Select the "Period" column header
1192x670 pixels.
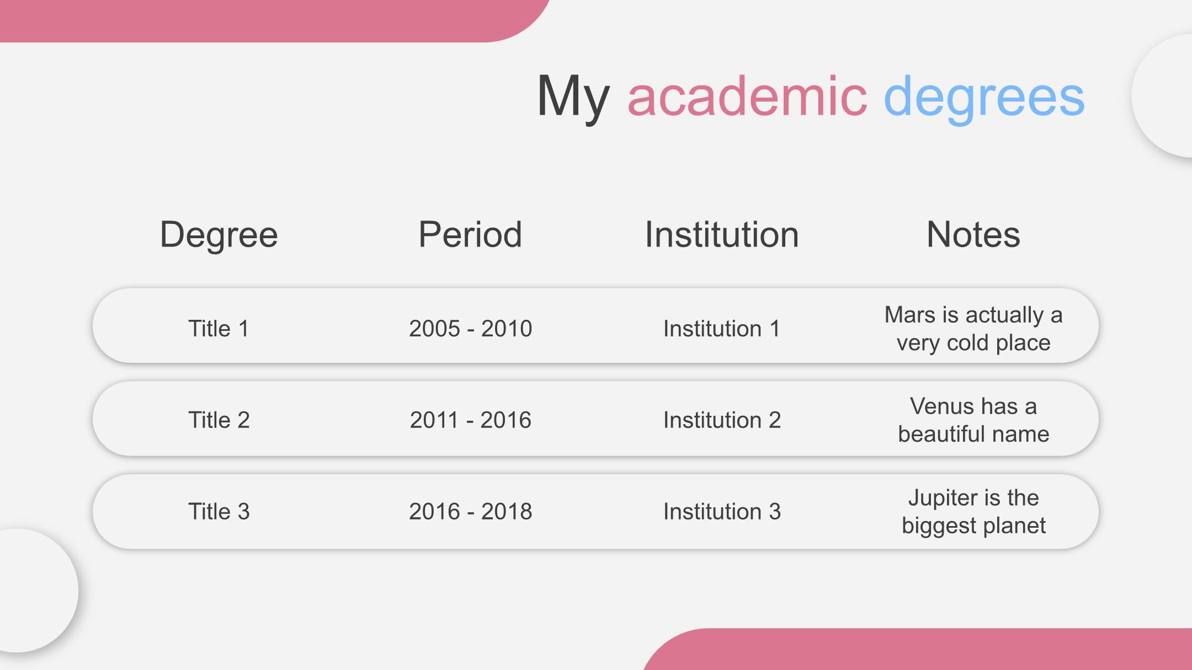coord(470,234)
